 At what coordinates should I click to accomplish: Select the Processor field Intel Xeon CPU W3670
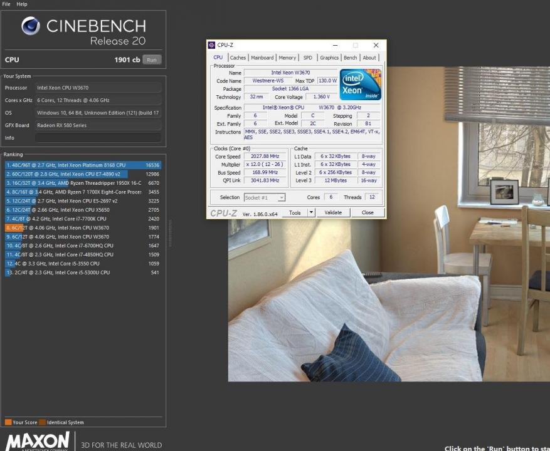[x=98, y=88]
